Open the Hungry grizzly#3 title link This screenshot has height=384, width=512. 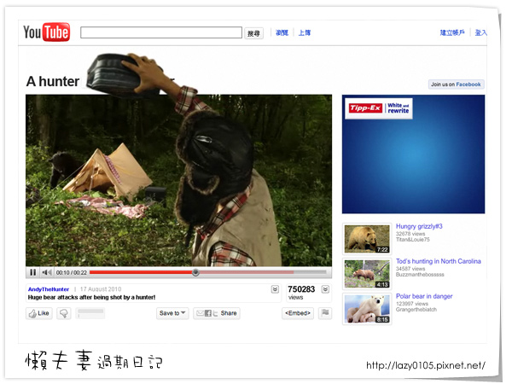419,226
